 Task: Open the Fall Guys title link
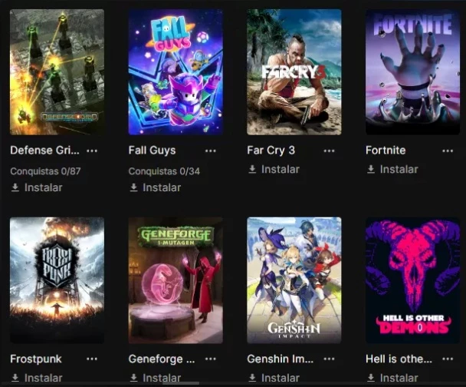point(153,150)
